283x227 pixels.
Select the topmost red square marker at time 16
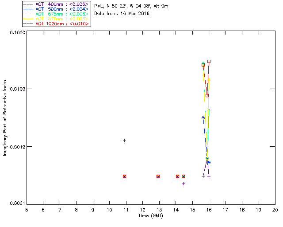coord(209,62)
